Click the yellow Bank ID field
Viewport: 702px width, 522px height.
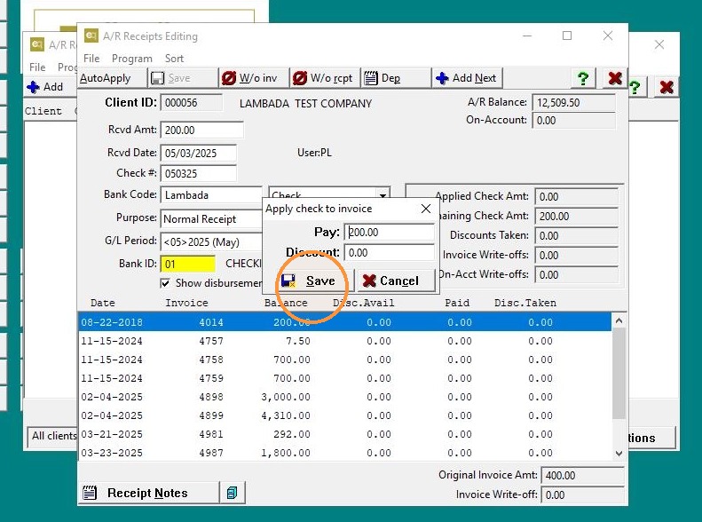click(188, 265)
